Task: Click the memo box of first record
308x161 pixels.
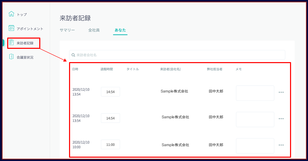Action: coord(255,93)
